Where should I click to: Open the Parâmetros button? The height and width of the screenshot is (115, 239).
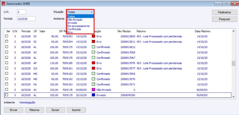tap(224, 12)
